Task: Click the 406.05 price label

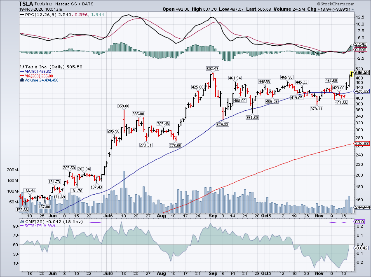Action: (272, 102)
